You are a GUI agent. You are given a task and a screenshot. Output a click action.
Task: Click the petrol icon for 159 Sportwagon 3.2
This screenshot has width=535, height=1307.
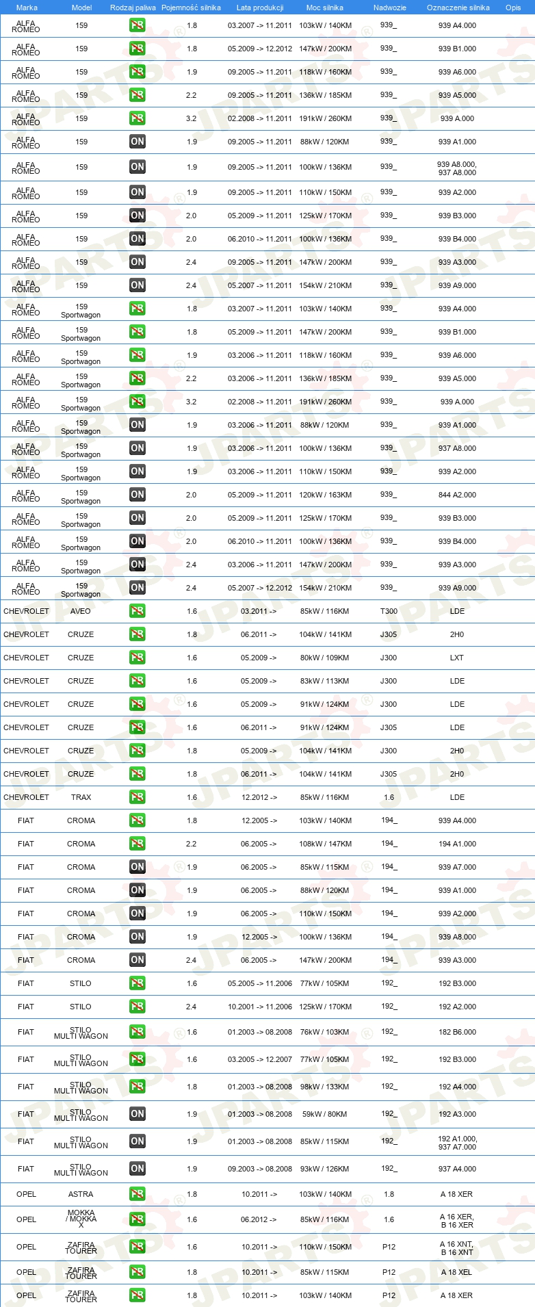tap(138, 402)
